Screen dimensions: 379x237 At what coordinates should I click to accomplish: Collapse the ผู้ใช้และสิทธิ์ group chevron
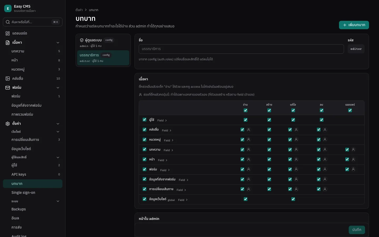point(58,157)
